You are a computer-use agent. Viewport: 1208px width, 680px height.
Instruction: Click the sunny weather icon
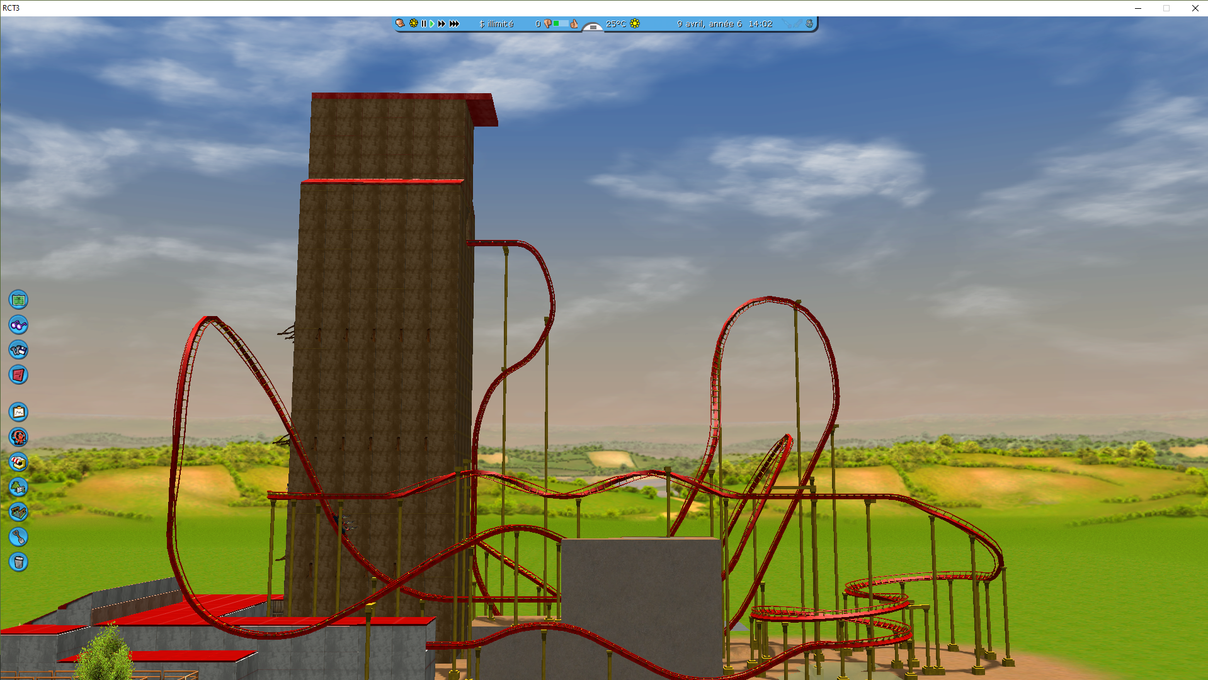pyautogui.click(x=635, y=23)
